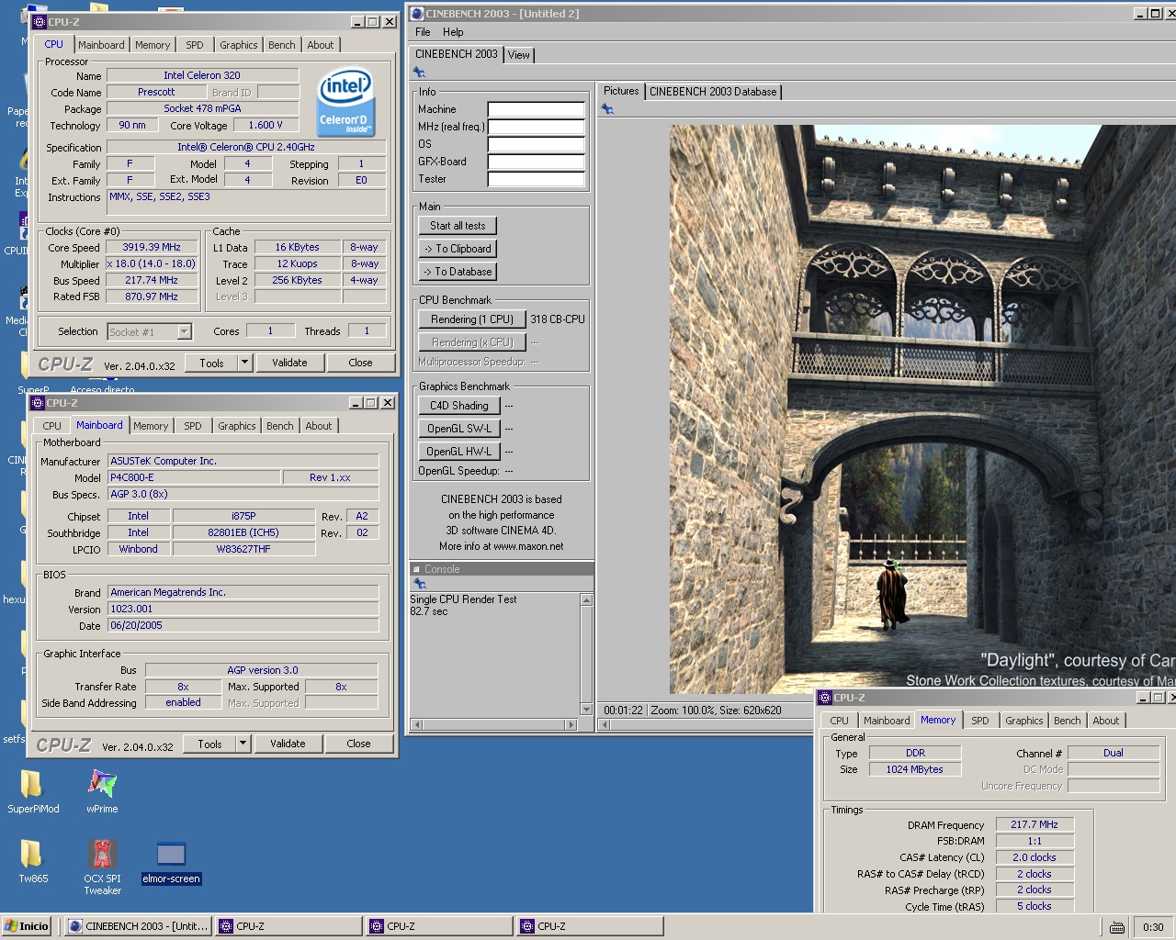Open the Tools dropdown arrow in CPU window
This screenshot has height=940, width=1176.
(x=244, y=363)
